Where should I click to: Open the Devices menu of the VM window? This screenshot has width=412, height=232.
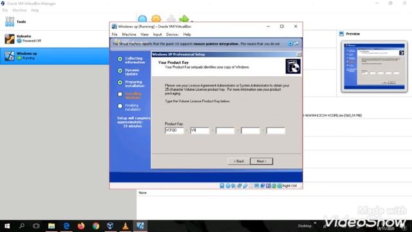[x=173, y=34]
